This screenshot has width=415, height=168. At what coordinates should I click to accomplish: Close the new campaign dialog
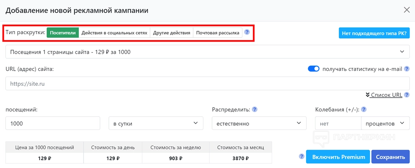[x=406, y=10]
